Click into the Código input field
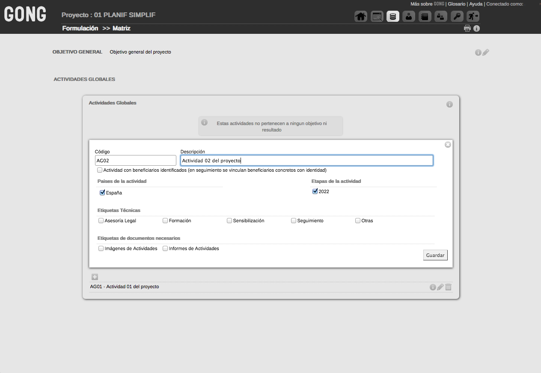Screen dimensions: 541x373 tap(135, 161)
